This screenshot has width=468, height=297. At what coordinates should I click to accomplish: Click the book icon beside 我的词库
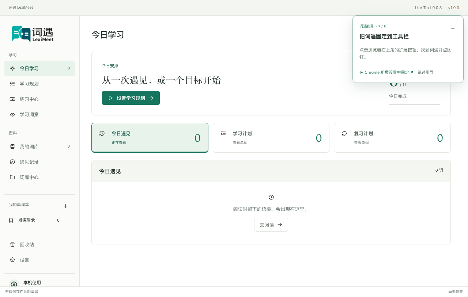12,146
